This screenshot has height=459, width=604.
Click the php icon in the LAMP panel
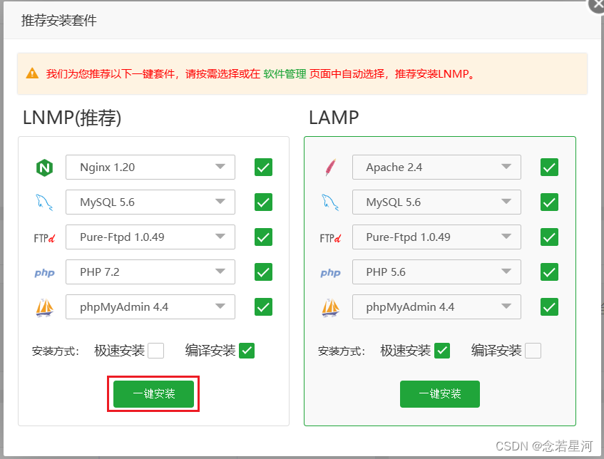[330, 273]
